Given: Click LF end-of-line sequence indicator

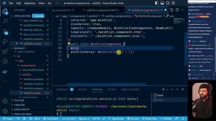Looking at the screenshot, I should (104, 119).
